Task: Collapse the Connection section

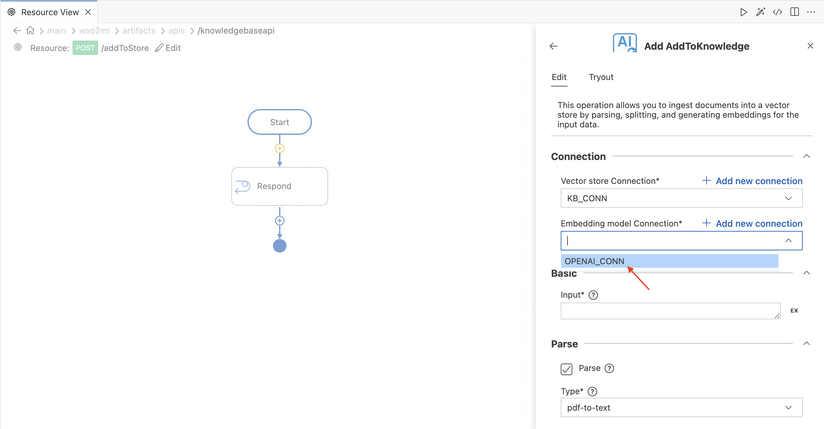Action: [807, 156]
